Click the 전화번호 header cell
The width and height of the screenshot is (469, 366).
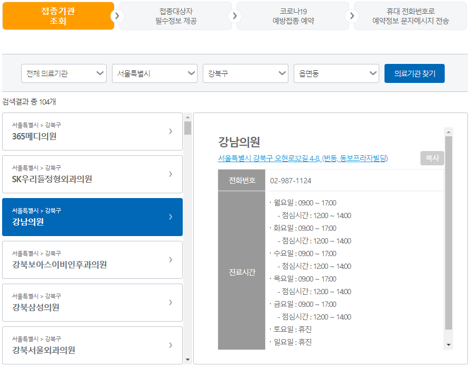coord(242,180)
